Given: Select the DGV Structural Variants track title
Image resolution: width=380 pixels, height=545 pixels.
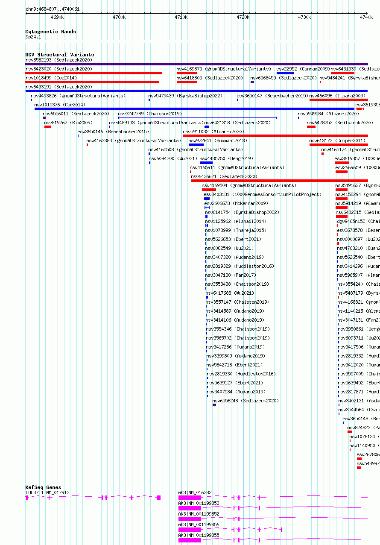Looking at the screenshot, I should pyautogui.click(x=59, y=55).
